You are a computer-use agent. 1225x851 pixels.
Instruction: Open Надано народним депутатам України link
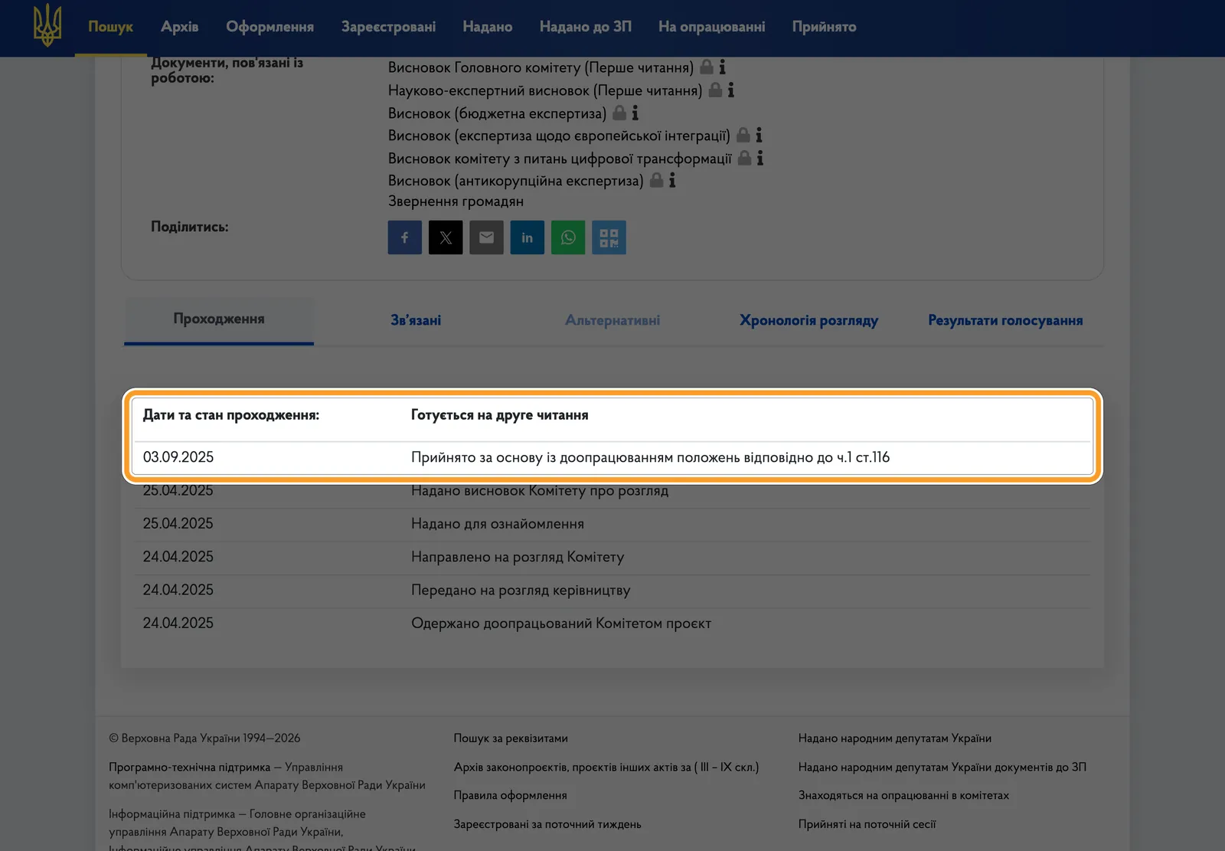click(x=895, y=738)
